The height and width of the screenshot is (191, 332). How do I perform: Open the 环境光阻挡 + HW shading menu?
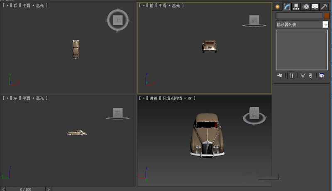point(177,98)
